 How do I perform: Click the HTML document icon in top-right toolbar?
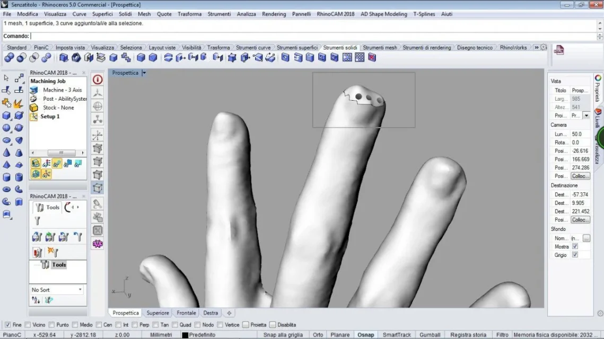[x=559, y=50]
